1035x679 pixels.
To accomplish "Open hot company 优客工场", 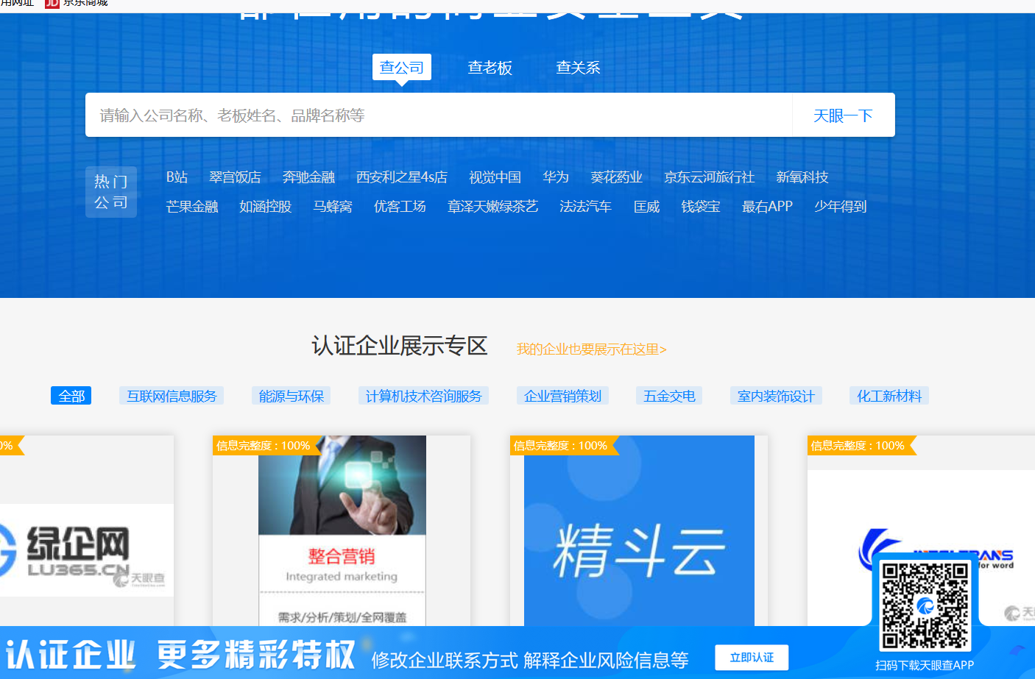I will (x=400, y=207).
